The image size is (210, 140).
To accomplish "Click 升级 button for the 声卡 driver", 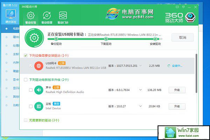I will [x=177, y=90].
